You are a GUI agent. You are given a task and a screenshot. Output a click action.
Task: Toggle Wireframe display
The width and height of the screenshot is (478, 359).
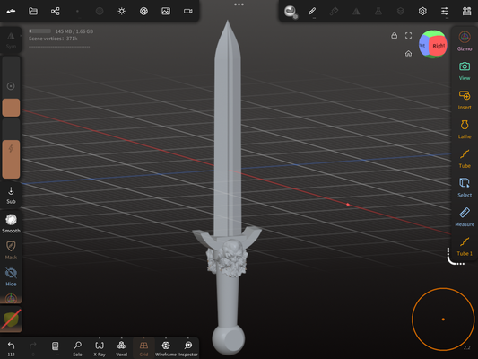point(166,348)
